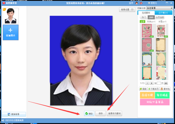
Task: Switch to the 在线素材 tab
Action: click(146, 13)
